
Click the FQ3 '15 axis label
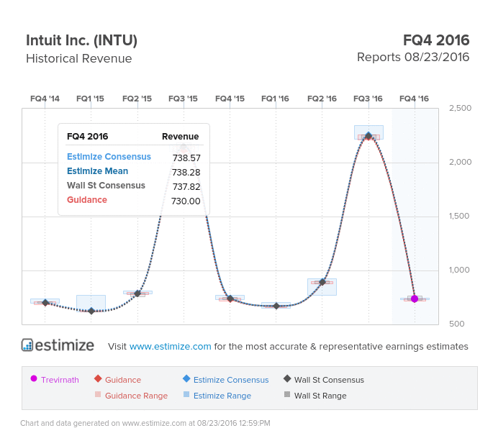click(x=183, y=99)
